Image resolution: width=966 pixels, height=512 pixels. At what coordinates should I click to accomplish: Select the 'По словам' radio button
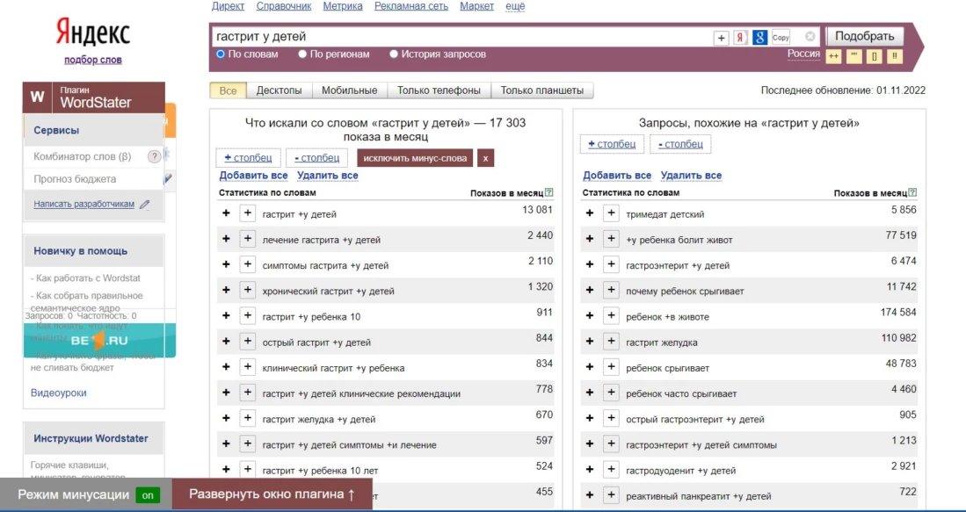221,54
